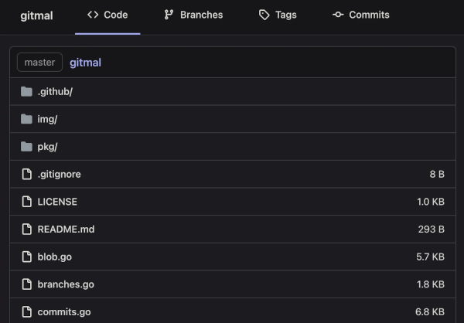Open the pkg/ directory

(47, 147)
